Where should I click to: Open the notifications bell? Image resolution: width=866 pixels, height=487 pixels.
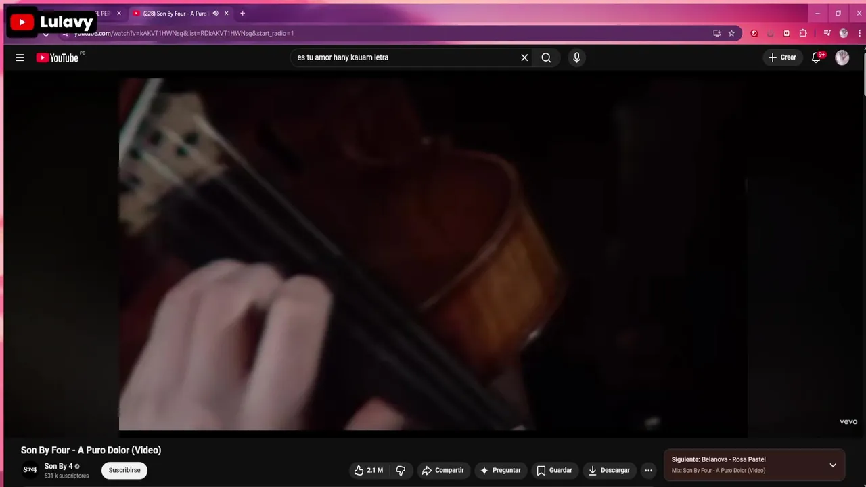[x=816, y=57]
